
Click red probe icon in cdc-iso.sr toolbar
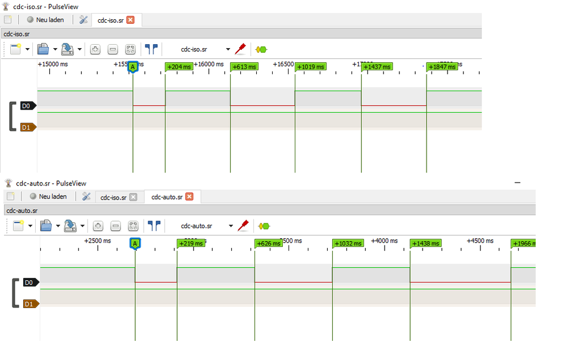(240, 49)
